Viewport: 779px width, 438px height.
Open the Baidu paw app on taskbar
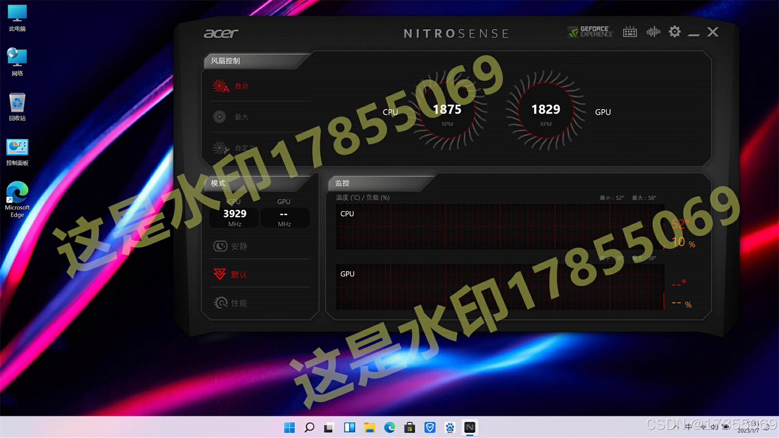tap(450, 427)
